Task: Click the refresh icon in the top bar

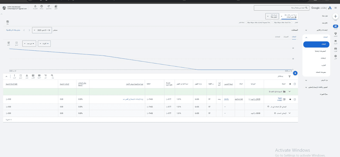Action: click(49, 6)
